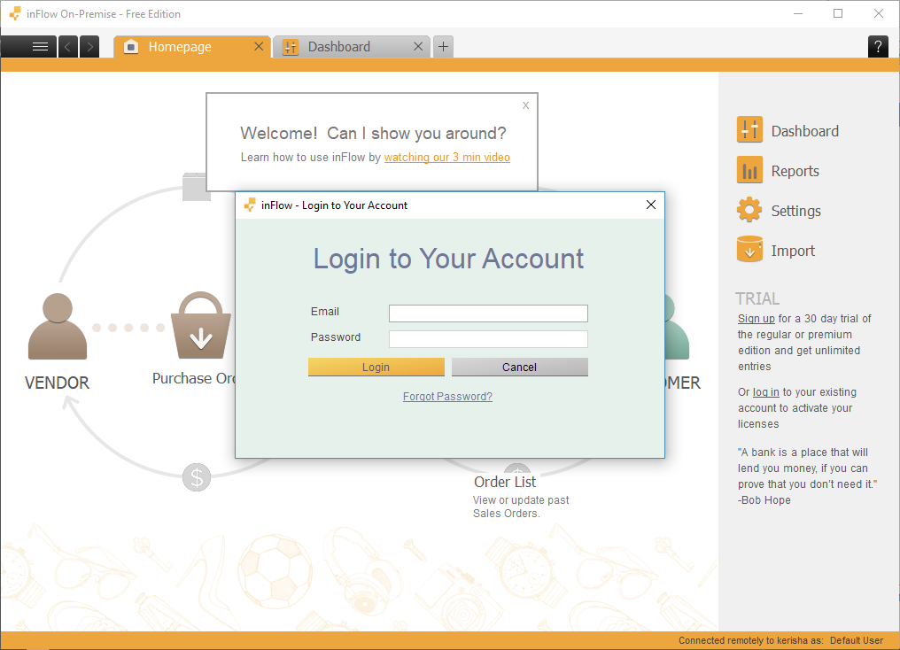The width and height of the screenshot is (900, 650).
Task: Click the inFlow logo in login dialog title
Action: [x=250, y=205]
